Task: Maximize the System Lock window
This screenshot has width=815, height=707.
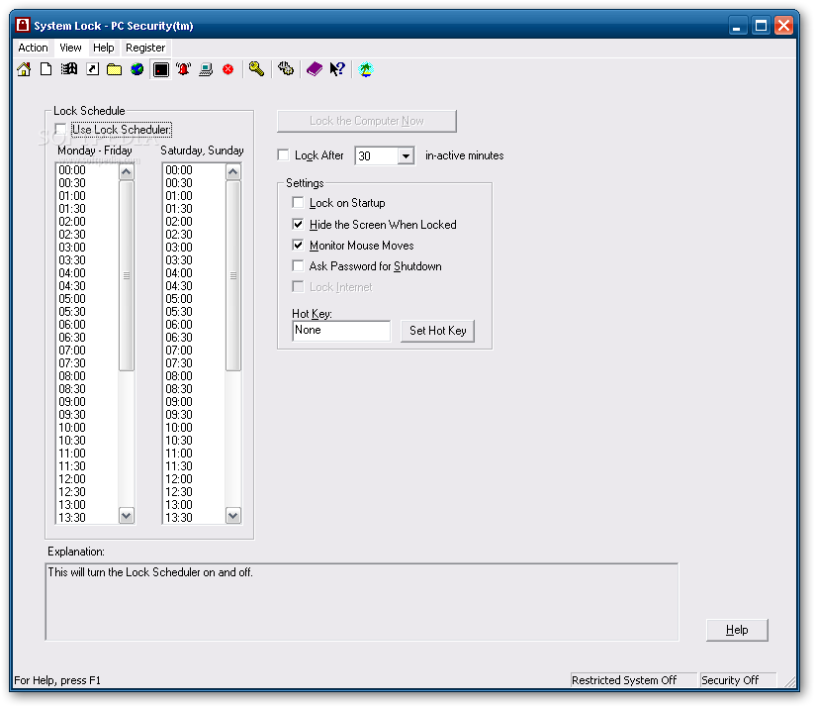Action: click(761, 26)
